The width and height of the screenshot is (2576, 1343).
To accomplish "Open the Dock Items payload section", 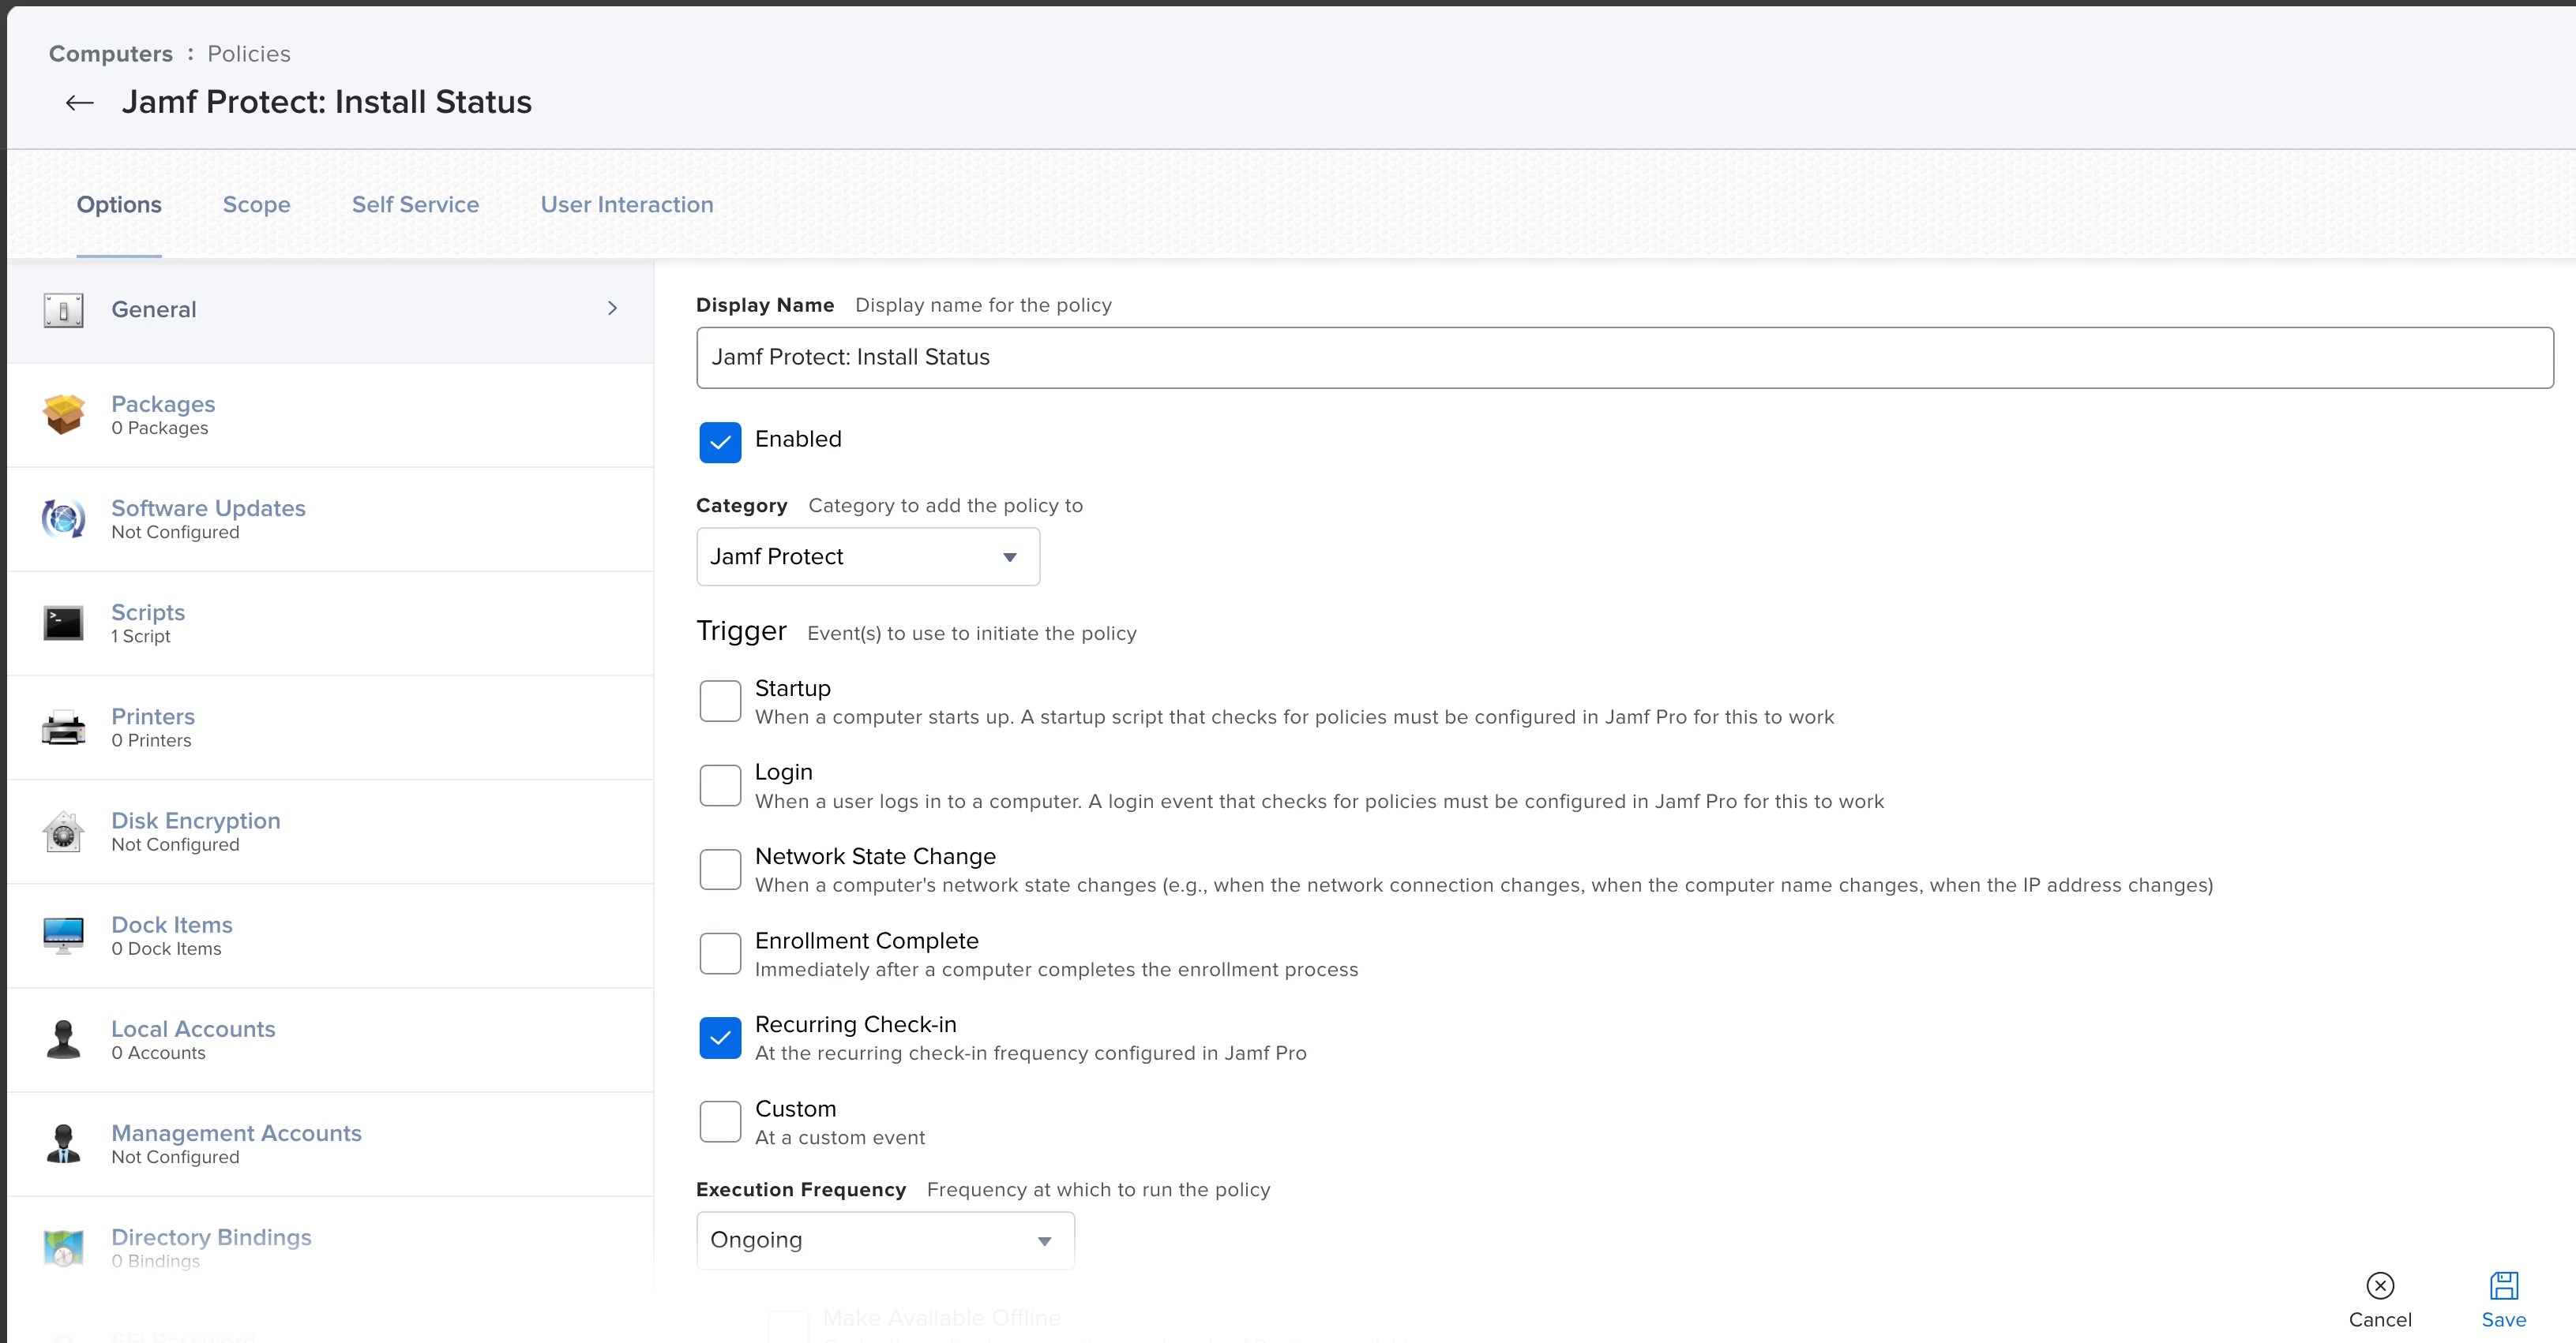I will pos(330,937).
